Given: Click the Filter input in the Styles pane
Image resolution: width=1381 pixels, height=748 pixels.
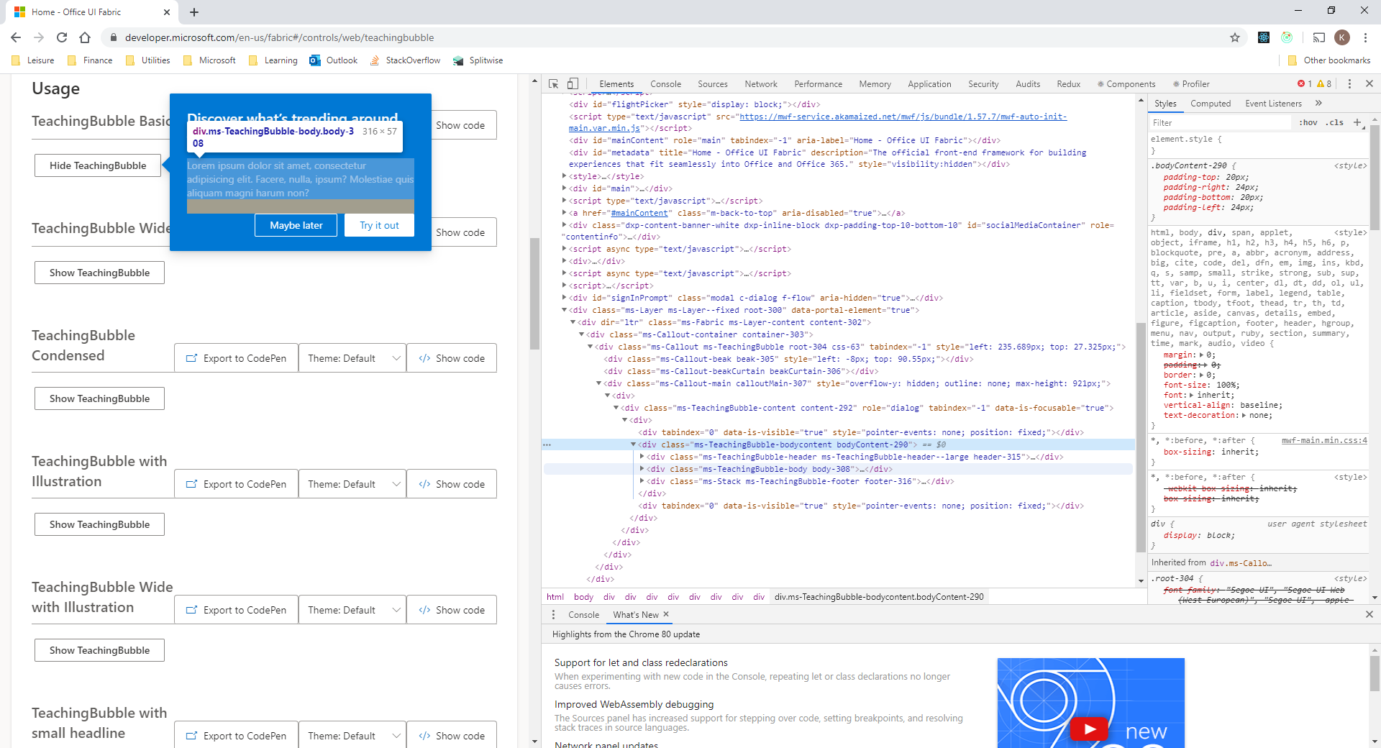Looking at the screenshot, I should click(1219, 122).
